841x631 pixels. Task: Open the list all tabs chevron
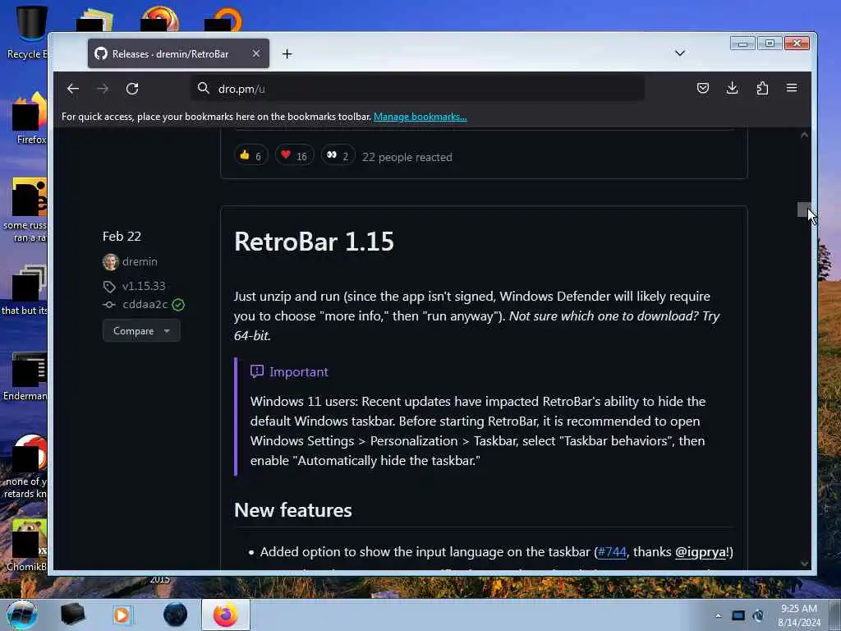679,53
